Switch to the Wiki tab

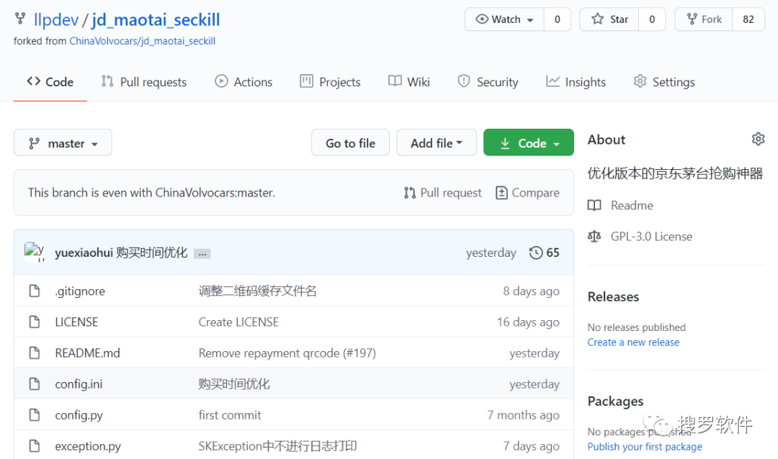click(x=409, y=82)
